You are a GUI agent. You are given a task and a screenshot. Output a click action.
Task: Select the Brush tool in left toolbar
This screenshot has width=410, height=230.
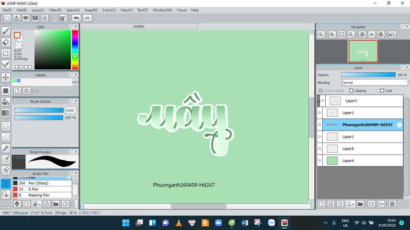(6, 31)
